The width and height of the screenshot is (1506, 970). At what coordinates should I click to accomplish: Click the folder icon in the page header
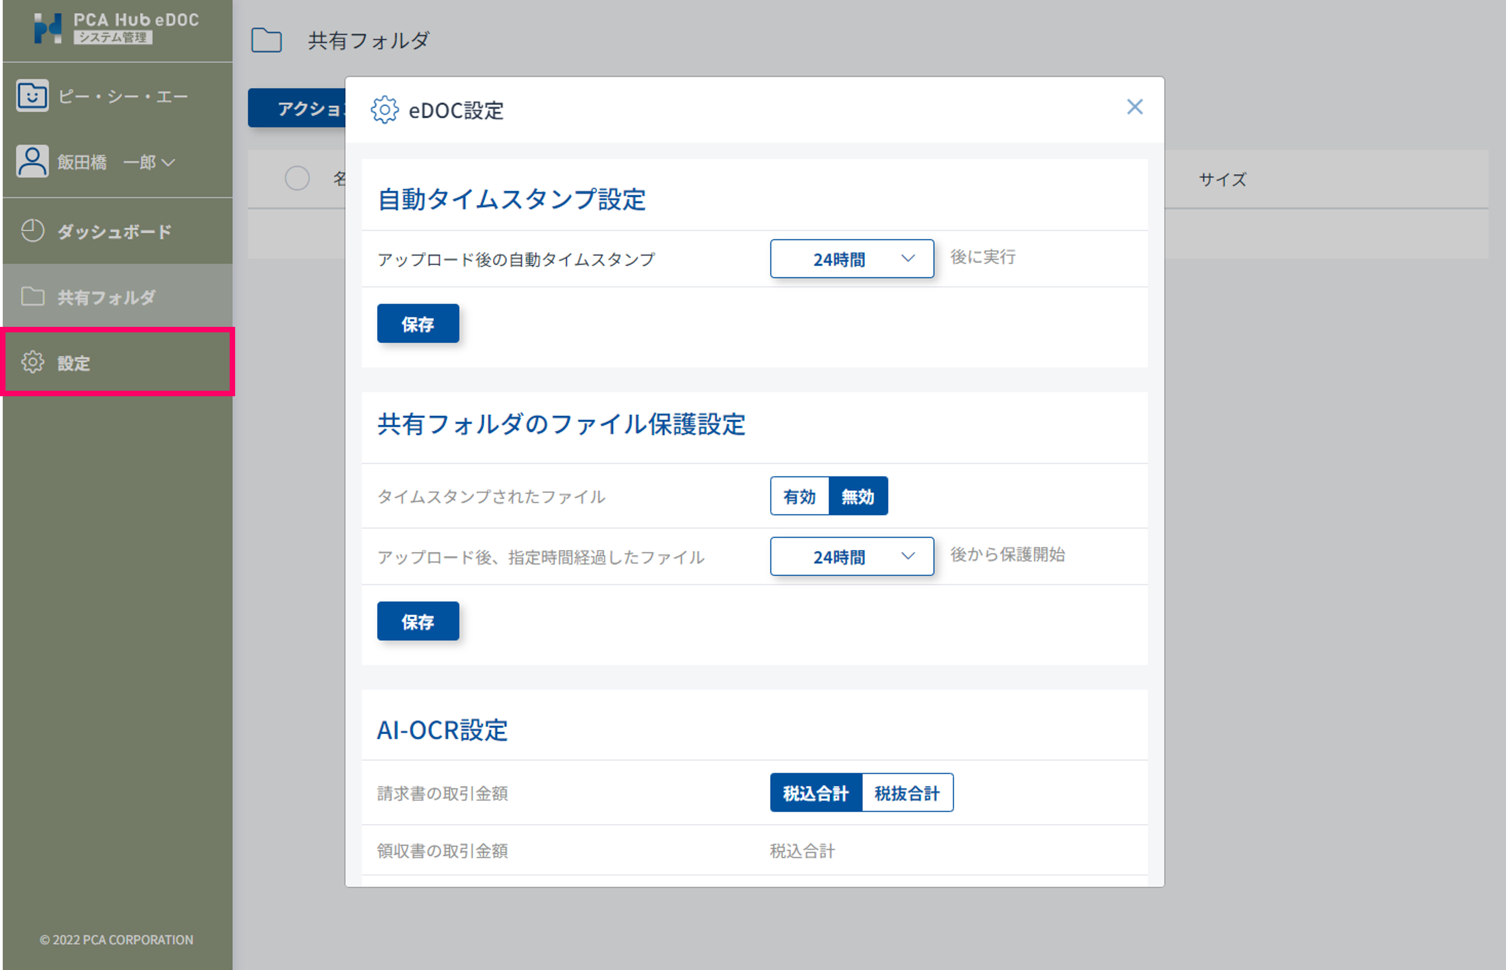(x=266, y=40)
